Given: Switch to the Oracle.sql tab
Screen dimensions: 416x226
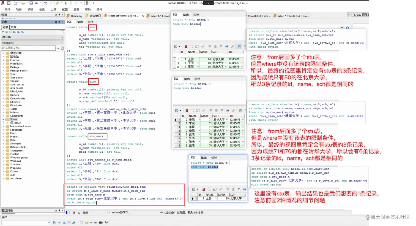Looking at the screenshot, I should (x=76, y=16).
